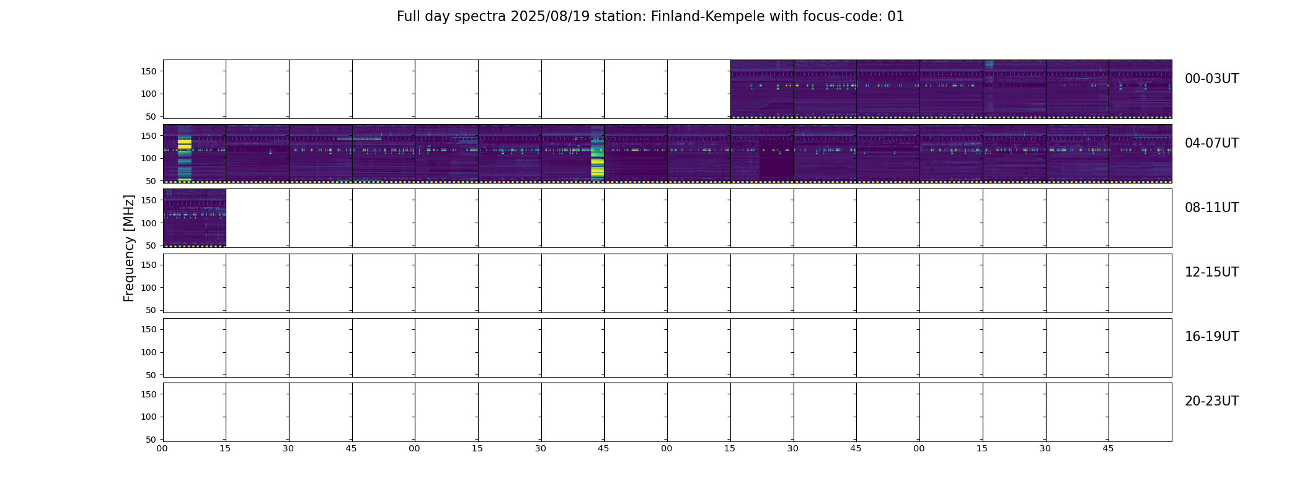Select the "08-11UT" row label
Image resolution: width=1302 pixels, height=496 pixels.
tap(1211, 208)
